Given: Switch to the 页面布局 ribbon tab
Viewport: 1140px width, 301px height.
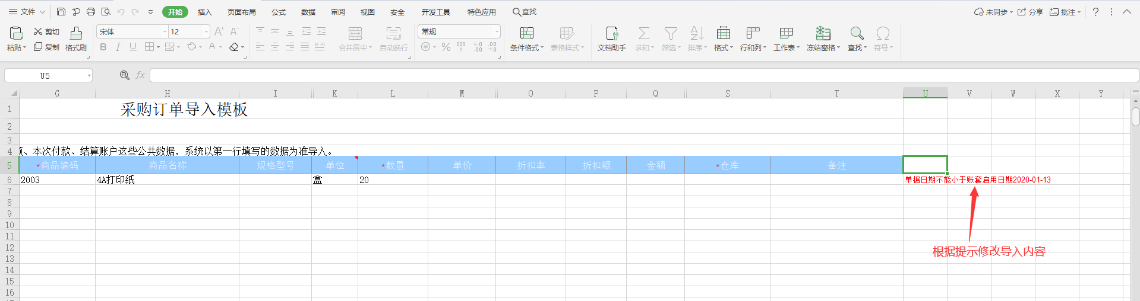Looking at the screenshot, I should [241, 12].
